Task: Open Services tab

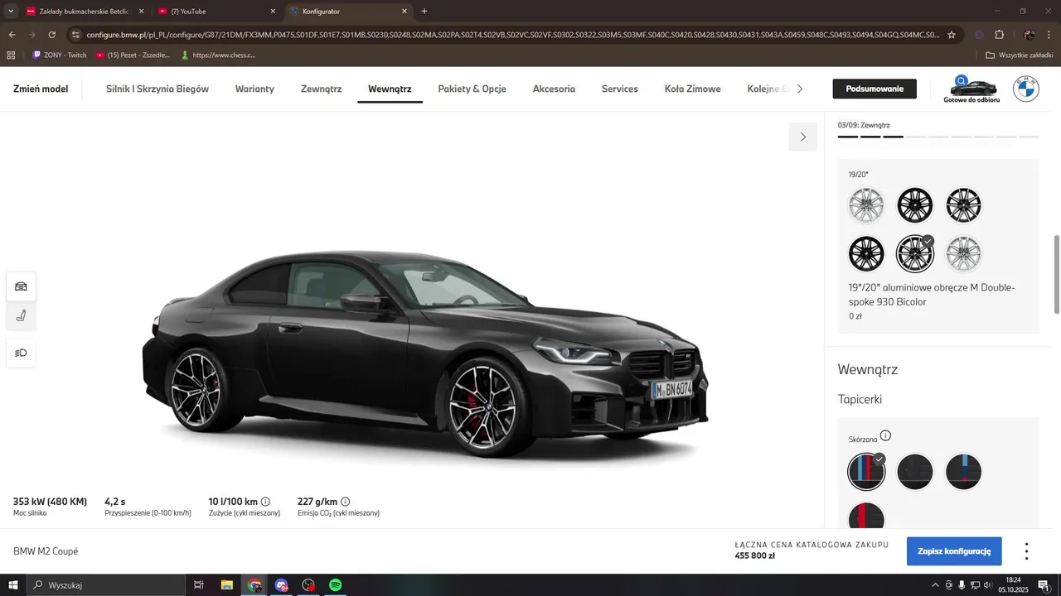Action: [x=620, y=89]
